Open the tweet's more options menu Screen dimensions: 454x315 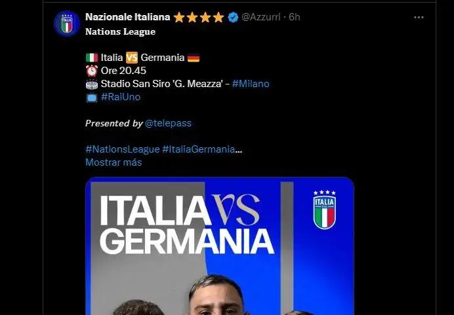pyautogui.click(x=419, y=18)
